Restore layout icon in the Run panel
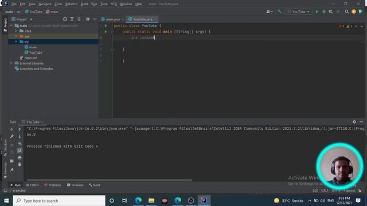 11,161
